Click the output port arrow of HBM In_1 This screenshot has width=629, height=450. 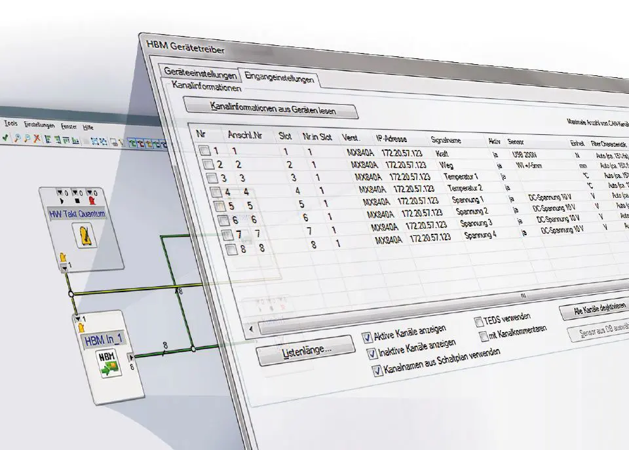coord(131,358)
